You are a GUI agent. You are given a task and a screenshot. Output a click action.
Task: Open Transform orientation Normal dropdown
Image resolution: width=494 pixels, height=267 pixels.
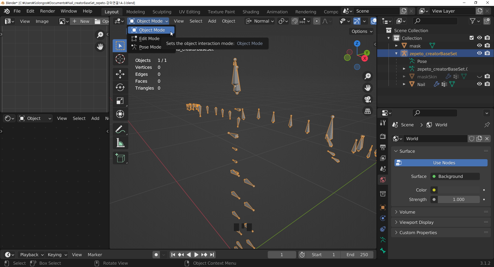click(x=260, y=21)
